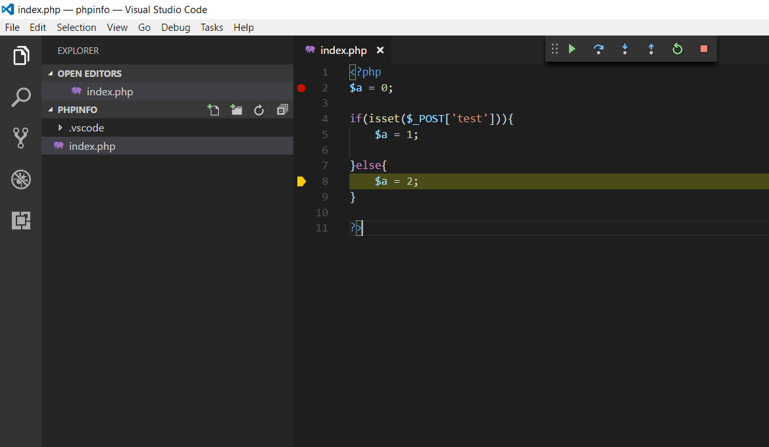
Task: Select the index.php editor tab
Action: coord(342,50)
